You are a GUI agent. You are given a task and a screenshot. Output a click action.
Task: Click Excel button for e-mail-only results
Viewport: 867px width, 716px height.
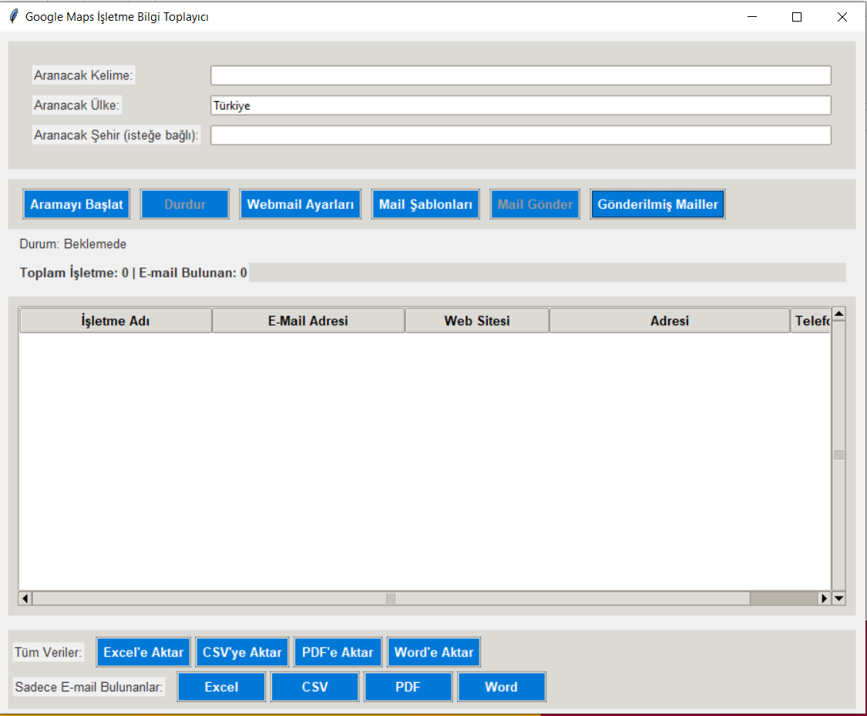[221, 687]
